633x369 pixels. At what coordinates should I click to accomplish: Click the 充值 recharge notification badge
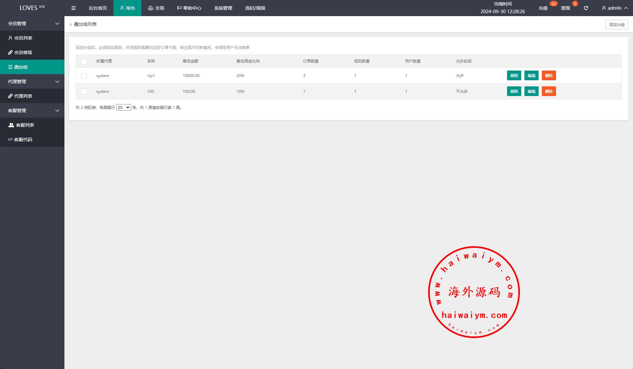(x=553, y=4)
